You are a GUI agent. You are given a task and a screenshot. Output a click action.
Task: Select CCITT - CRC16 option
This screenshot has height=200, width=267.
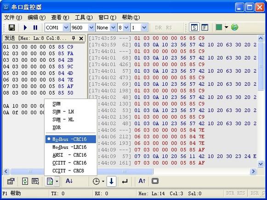[x=71, y=163]
